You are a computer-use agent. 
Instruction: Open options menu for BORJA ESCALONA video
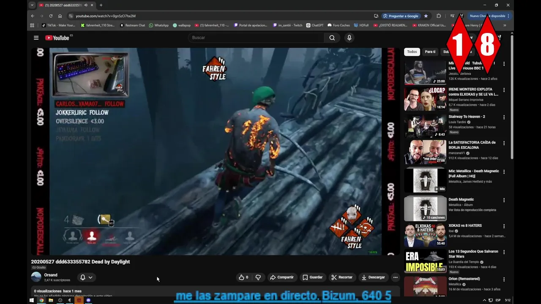click(504, 143)
